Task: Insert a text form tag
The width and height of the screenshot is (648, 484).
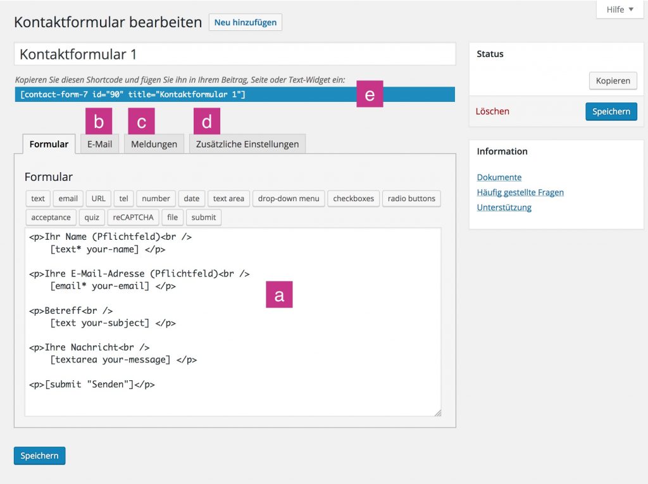Action: click(37, 198)
